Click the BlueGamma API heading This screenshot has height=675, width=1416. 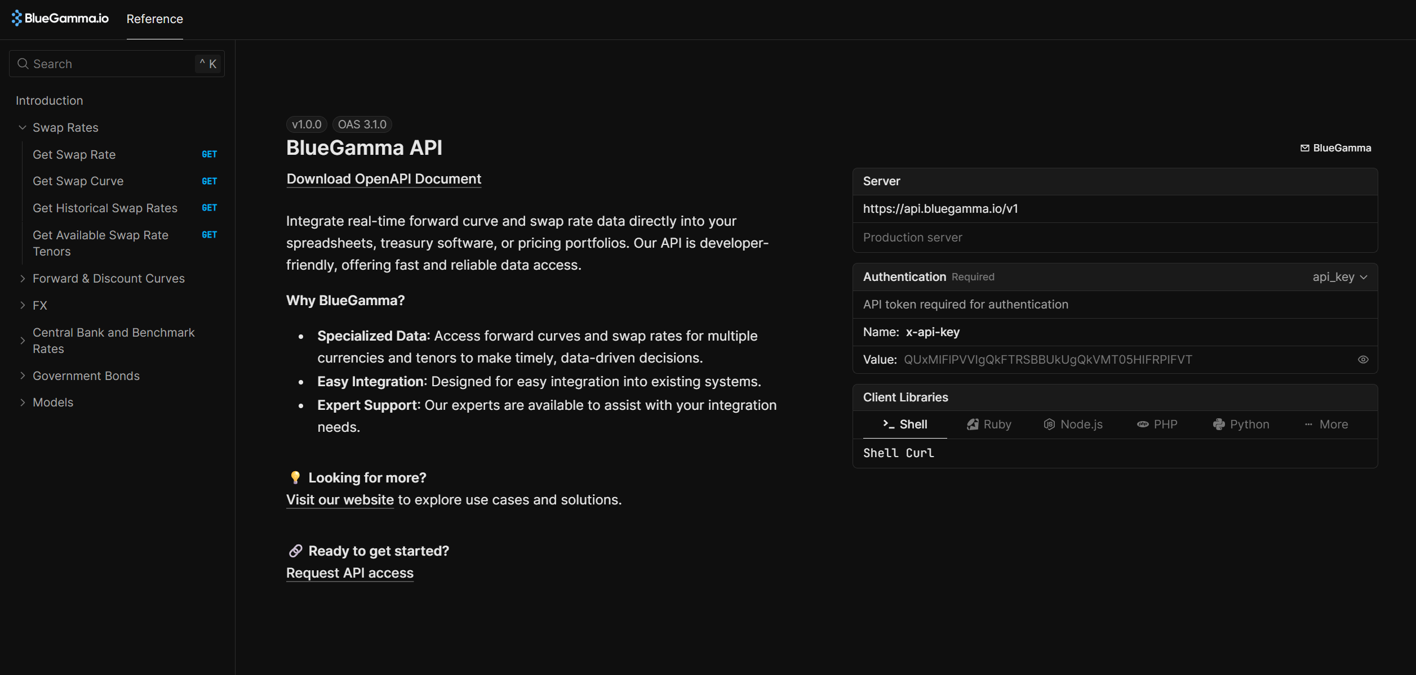coord(364,148)
